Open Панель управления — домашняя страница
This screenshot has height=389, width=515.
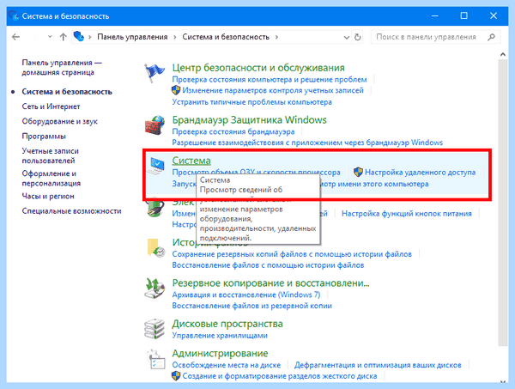click(62, 67)
